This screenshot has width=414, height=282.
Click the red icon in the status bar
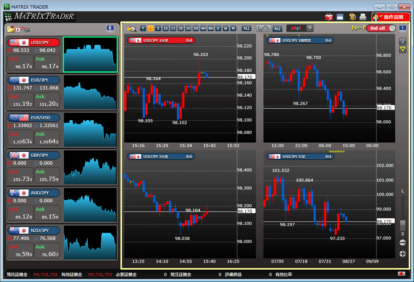(401, 274)
